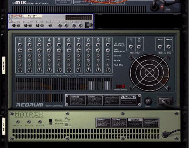The width and height of the screenshot is (189, 148).
Task: Turn the Redrum 220V voltage selector
Action: click(148, 101)
